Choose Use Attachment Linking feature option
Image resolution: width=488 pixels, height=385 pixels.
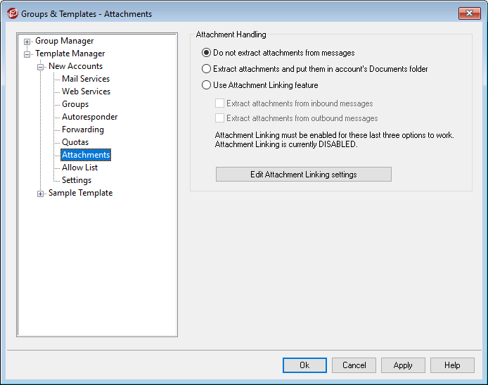point(206,85)
